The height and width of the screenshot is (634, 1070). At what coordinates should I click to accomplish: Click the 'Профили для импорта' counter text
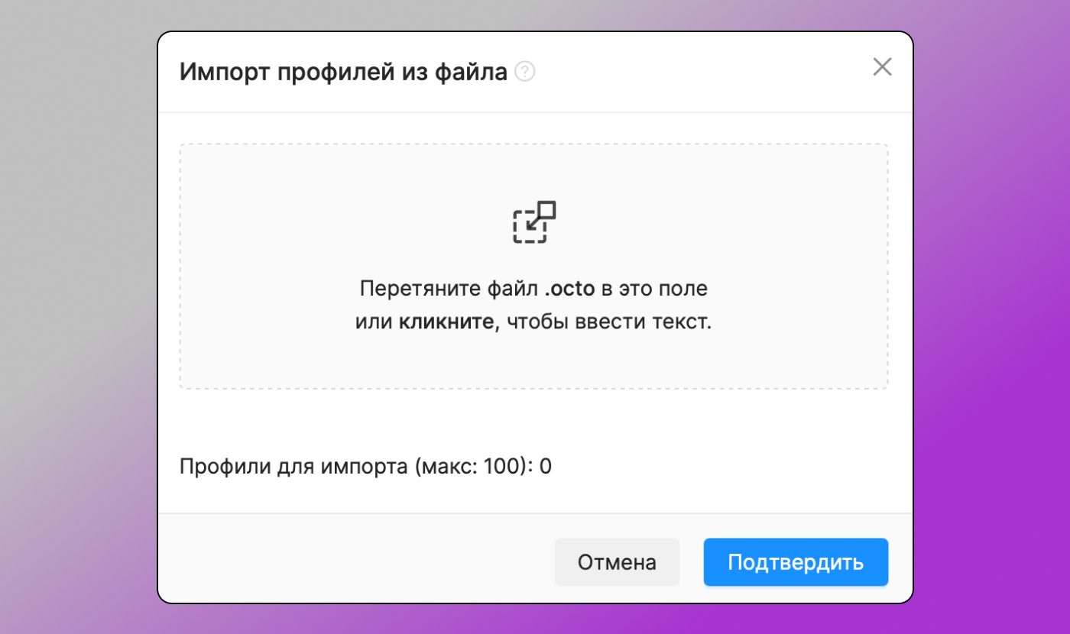click(365, 466)
